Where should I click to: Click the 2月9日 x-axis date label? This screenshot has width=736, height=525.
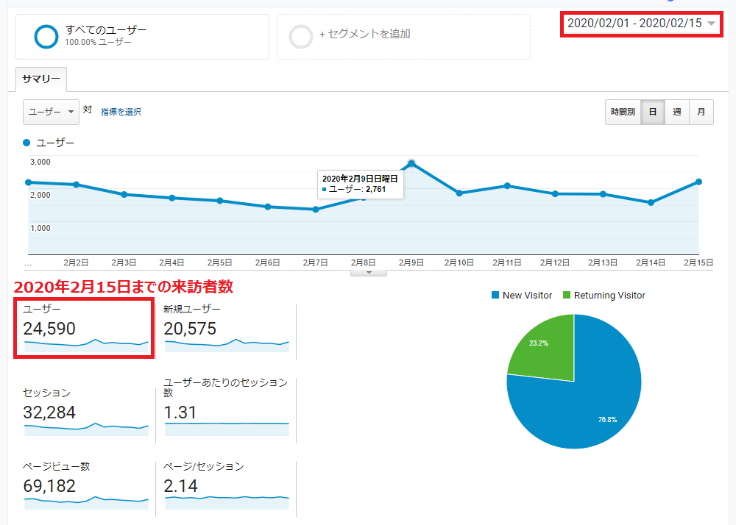click(x=411, y=263)
